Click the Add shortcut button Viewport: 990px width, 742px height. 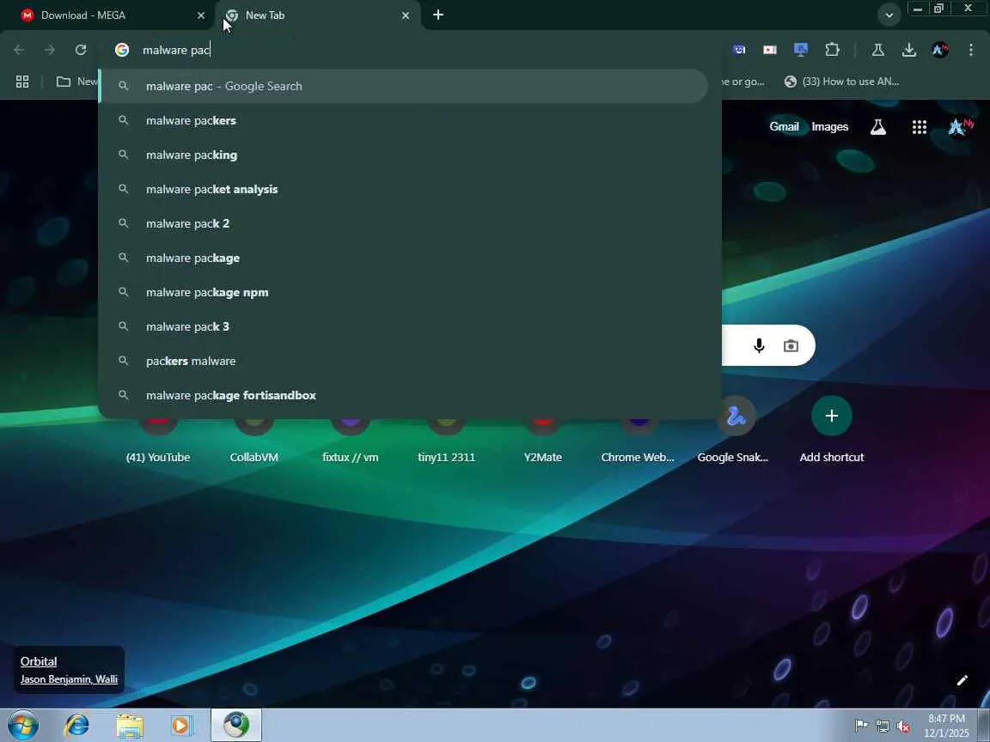coord(832,431)
